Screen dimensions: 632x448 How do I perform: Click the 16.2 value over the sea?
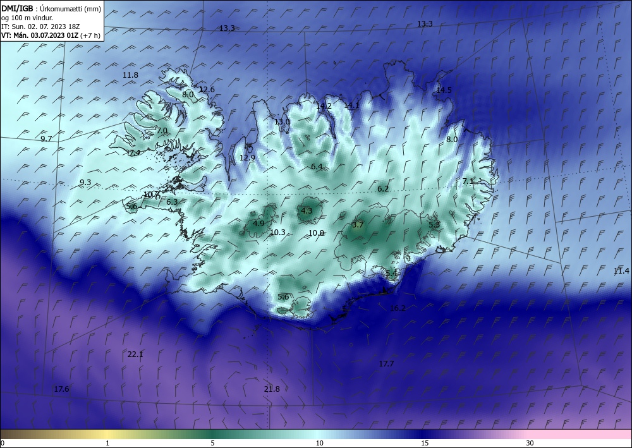(398, 308)
